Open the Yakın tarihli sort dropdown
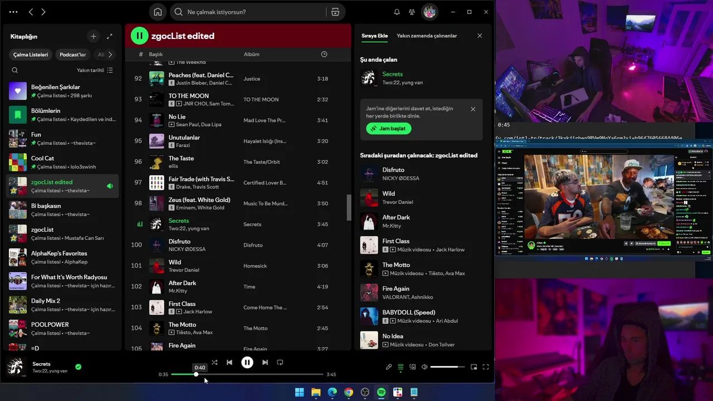Image resolution: width=713 pixels, height=401 pixels. pos(95,70)
